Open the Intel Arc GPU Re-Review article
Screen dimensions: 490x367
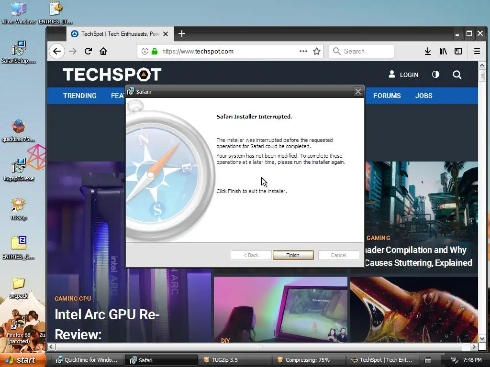(x=107, y=324)
